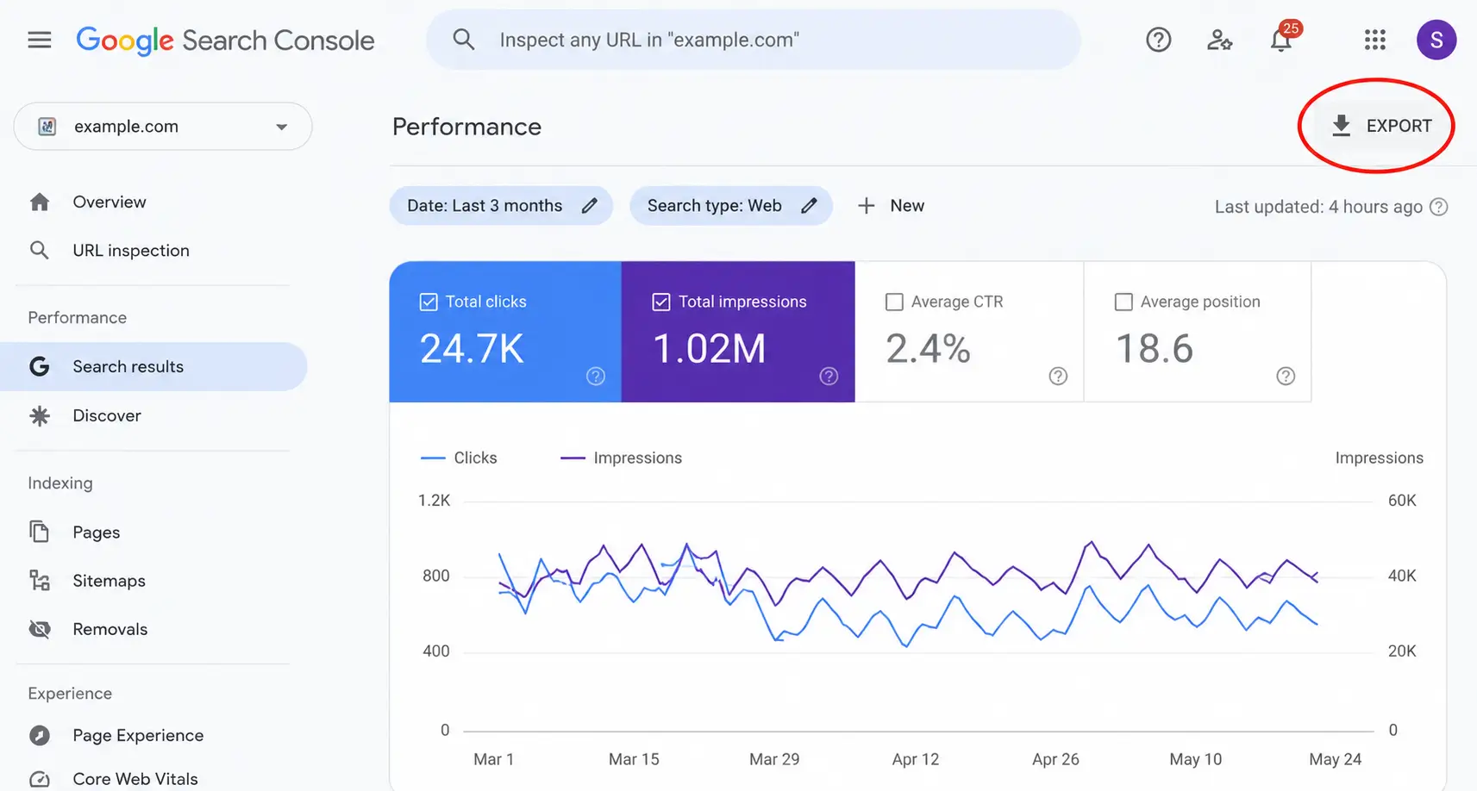The image size is (1477, 791).
Task: Click the Clicks legend label
Action: [476, 458]
